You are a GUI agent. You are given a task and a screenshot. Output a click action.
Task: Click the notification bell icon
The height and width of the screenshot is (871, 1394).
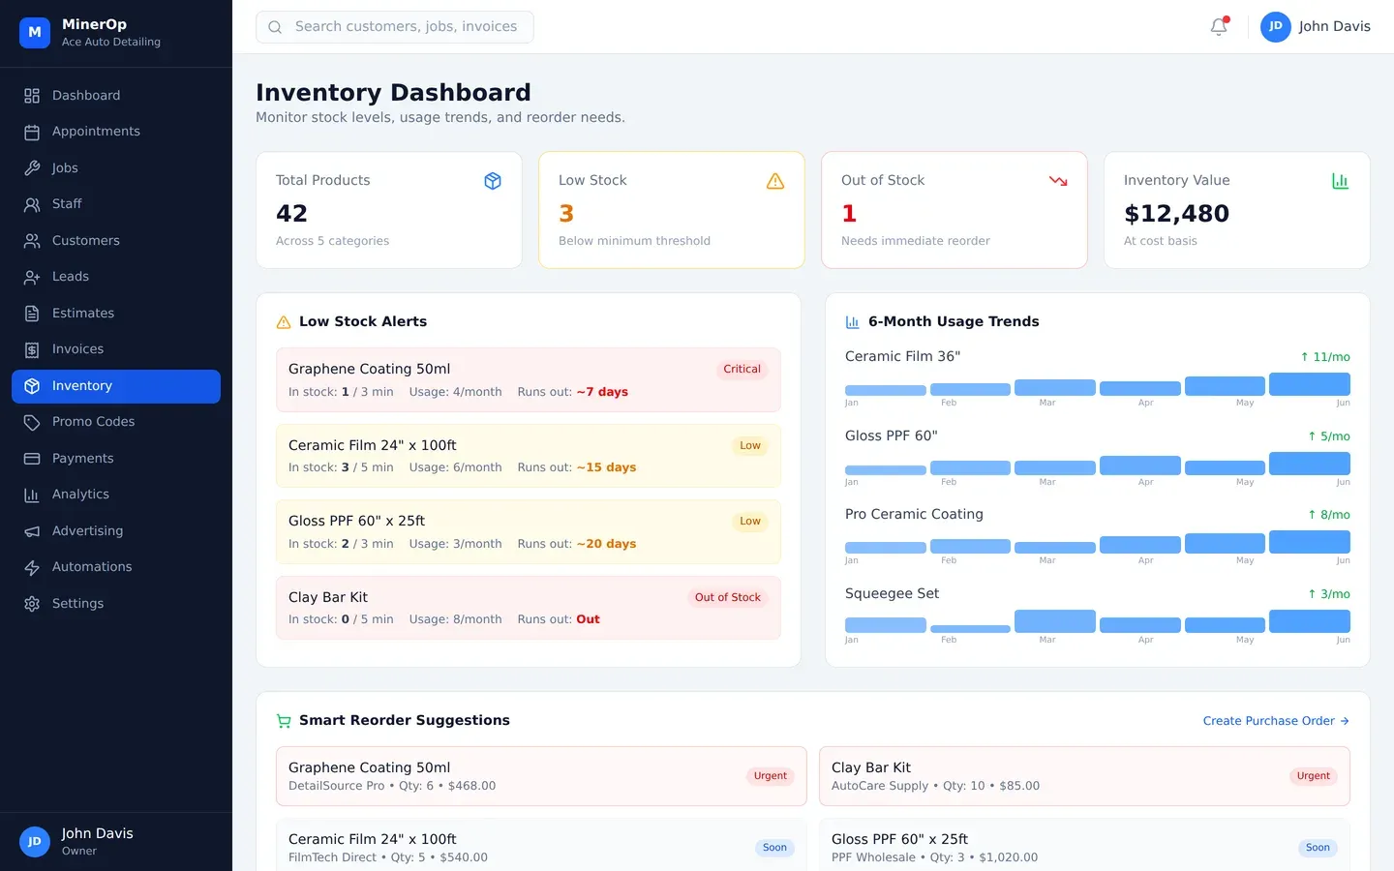(1219, 27)
